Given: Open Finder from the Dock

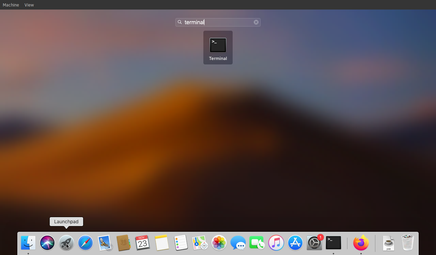Looking at the screenshot, I should click(28, 243).
